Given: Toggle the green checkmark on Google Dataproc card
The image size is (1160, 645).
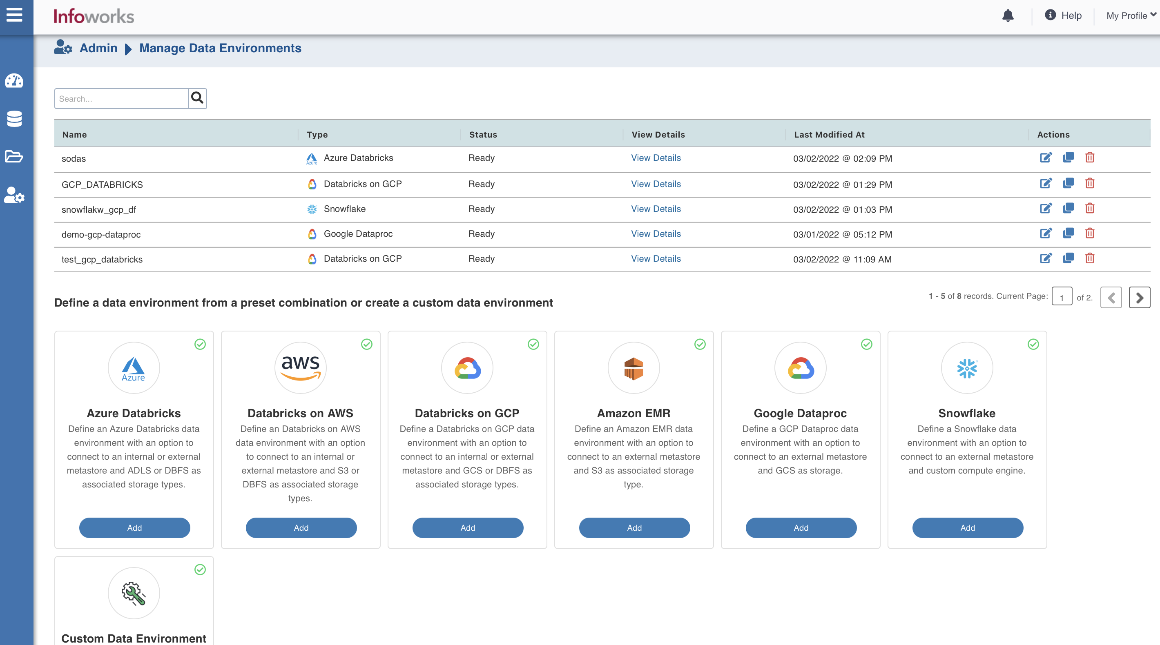Looking at the screenshot, I should click(866, 344).
